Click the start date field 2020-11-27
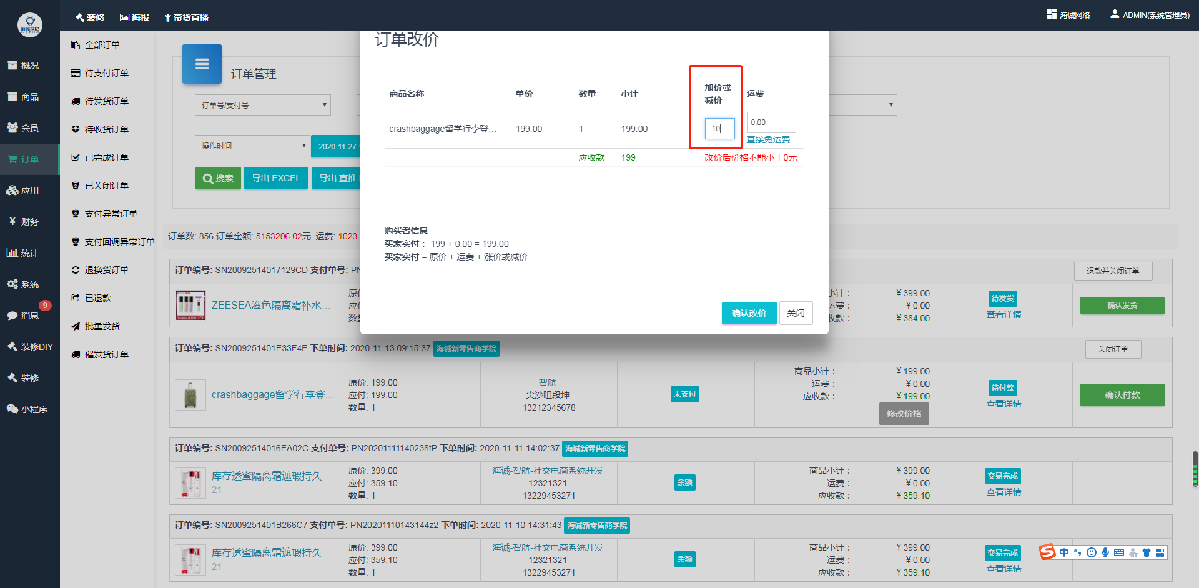 pyautogui.click(x=336, y=146)
